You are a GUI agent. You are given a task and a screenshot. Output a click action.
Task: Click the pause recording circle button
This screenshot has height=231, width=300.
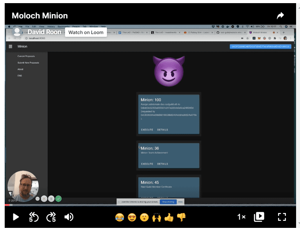(x=51, y=199)
